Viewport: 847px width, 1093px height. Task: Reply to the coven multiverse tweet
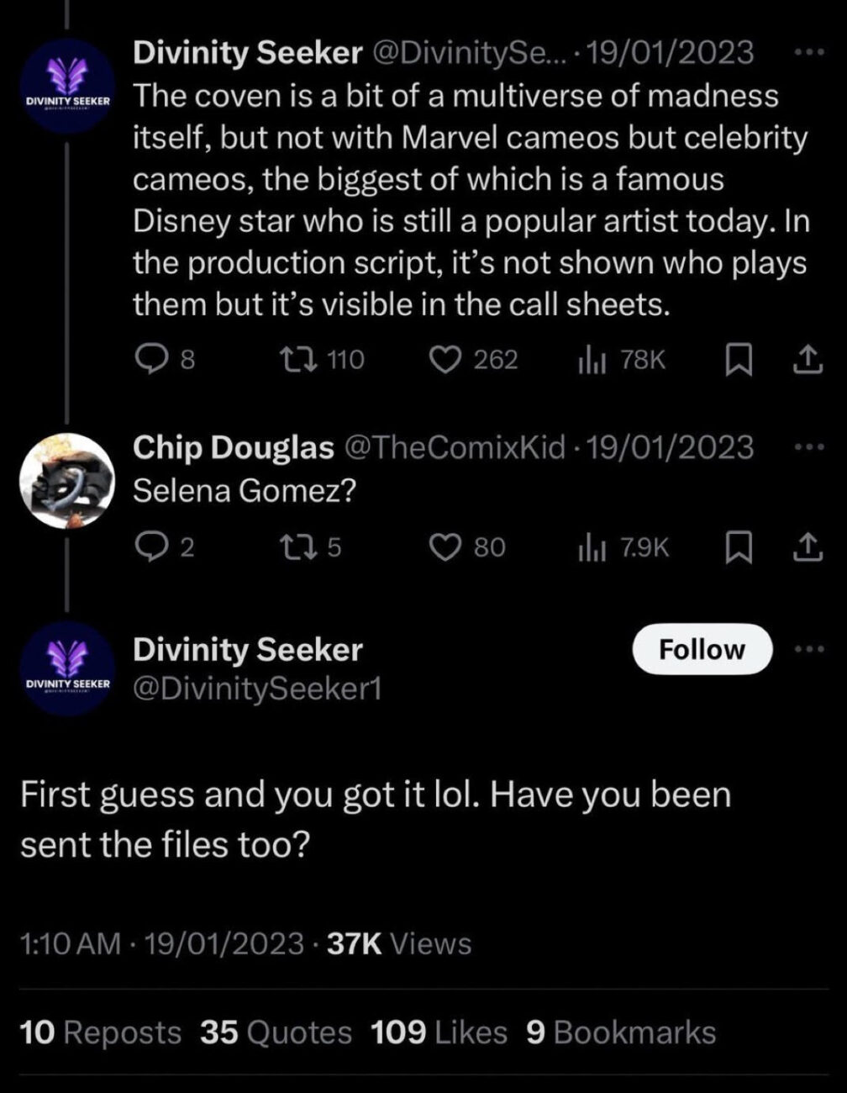(x=151, y=360)
